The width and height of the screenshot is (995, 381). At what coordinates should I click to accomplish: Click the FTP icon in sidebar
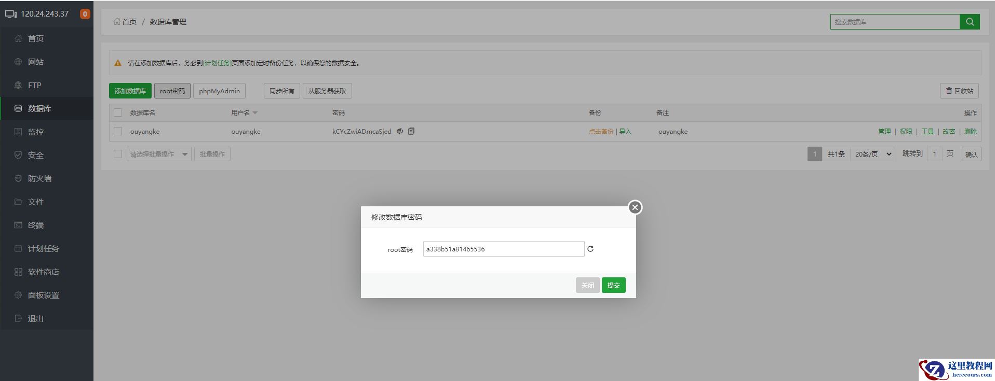point(18,85)
